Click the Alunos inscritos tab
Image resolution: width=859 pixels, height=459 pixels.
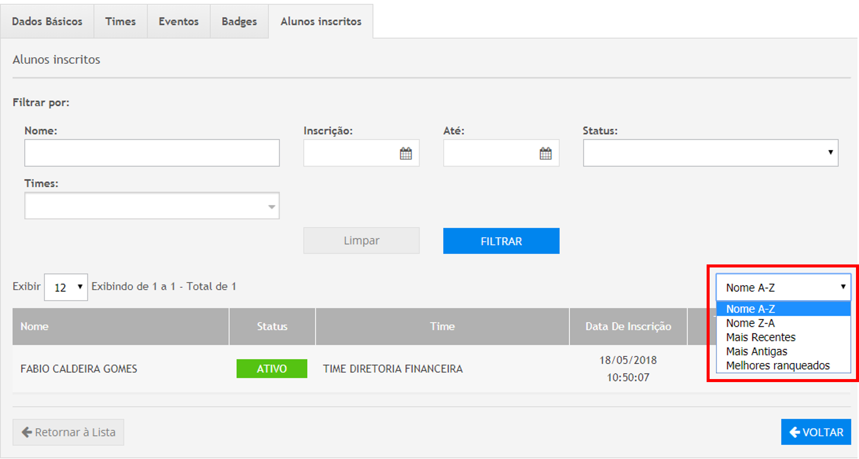(x=321, y=22)
